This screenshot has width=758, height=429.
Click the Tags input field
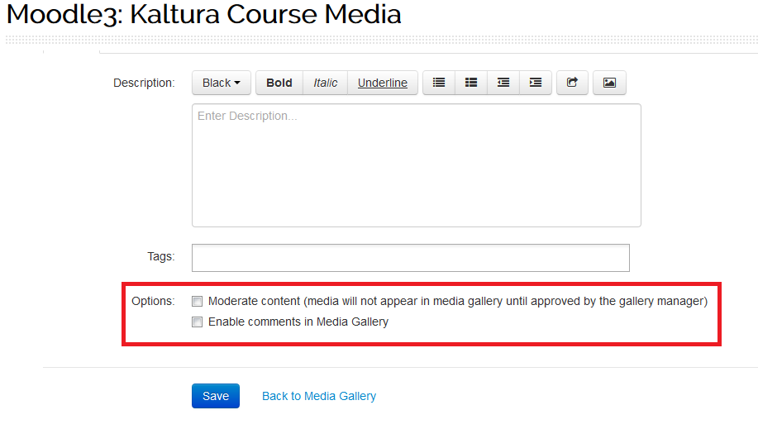click(x=411, y=258)
